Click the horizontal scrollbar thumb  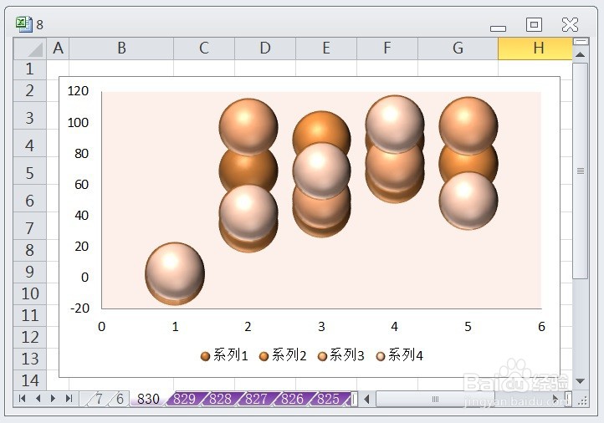[435, 399]
